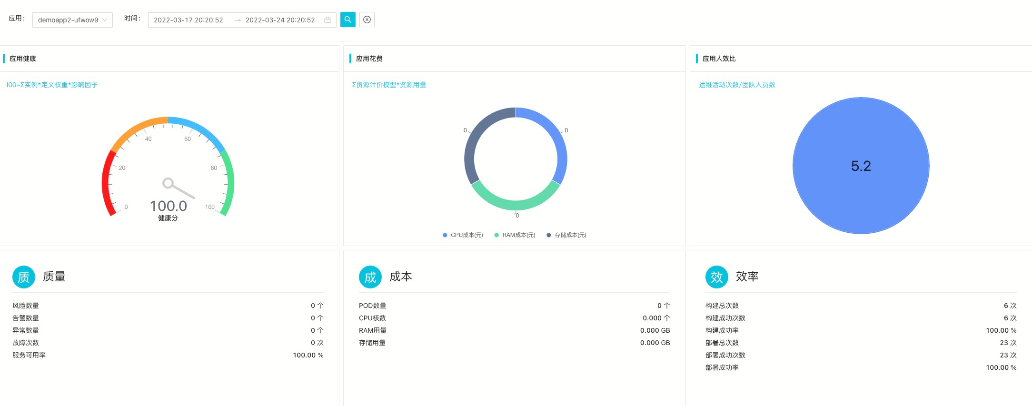This screenshot has height=406, width=1032.
Task: Click the start date 2022-03-17 field
Action: click(x=189, y=20)
